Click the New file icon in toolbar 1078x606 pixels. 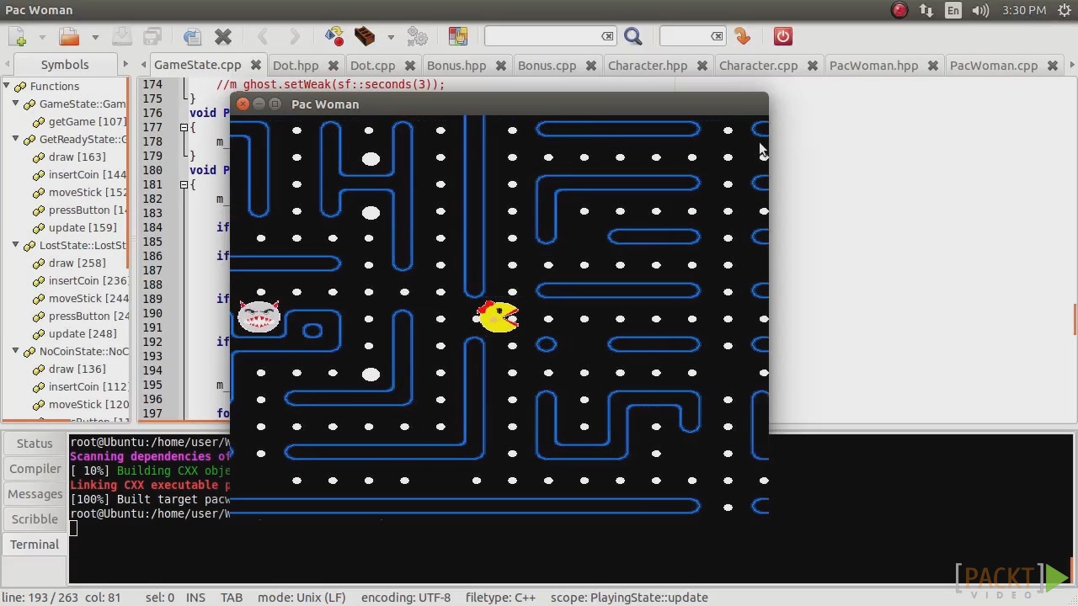19,36
